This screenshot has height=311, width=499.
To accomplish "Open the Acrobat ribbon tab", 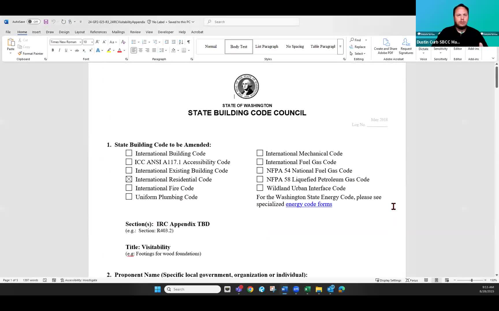I will pos(197,32).
